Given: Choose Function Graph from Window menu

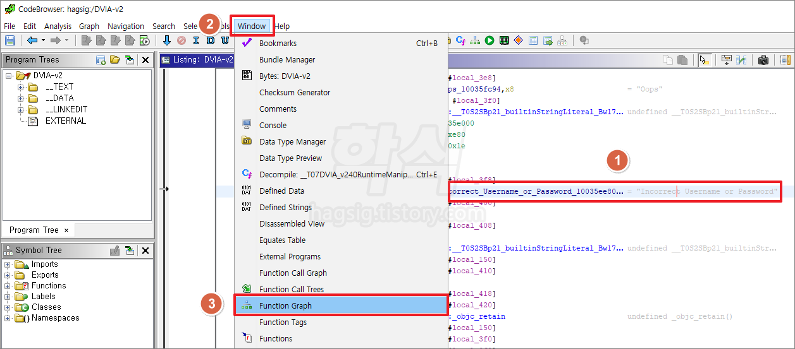Looking at the screenshot, I should coord(341,305).
